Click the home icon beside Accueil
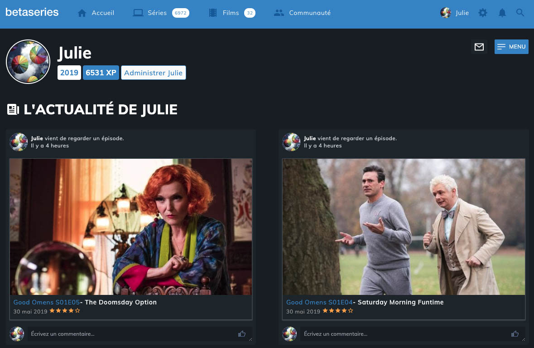 [x=82, y=13]
